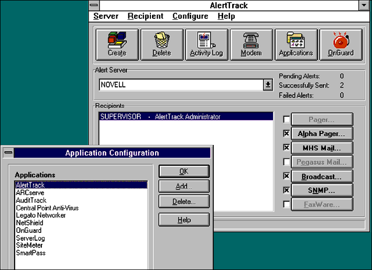Click Add... in Application Configuration

coord(184,186)
